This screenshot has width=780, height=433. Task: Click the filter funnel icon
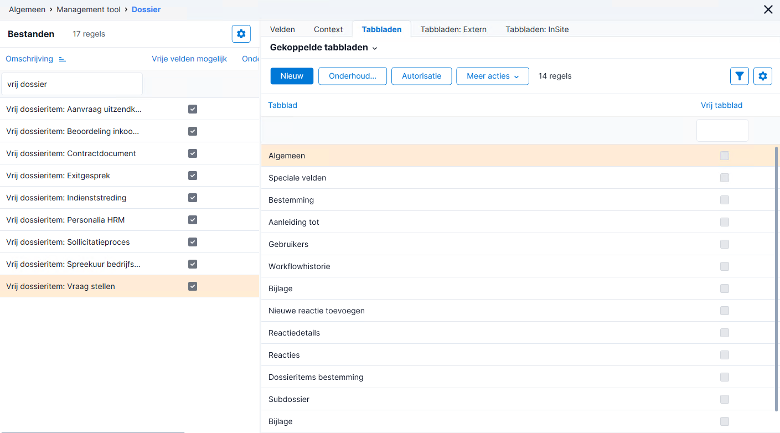[740, 76]
